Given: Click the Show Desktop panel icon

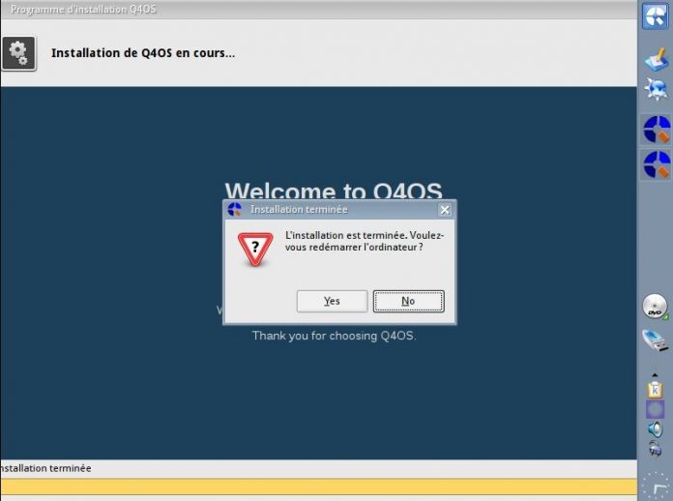Looking at the screenshot, I should click(656, 60).
